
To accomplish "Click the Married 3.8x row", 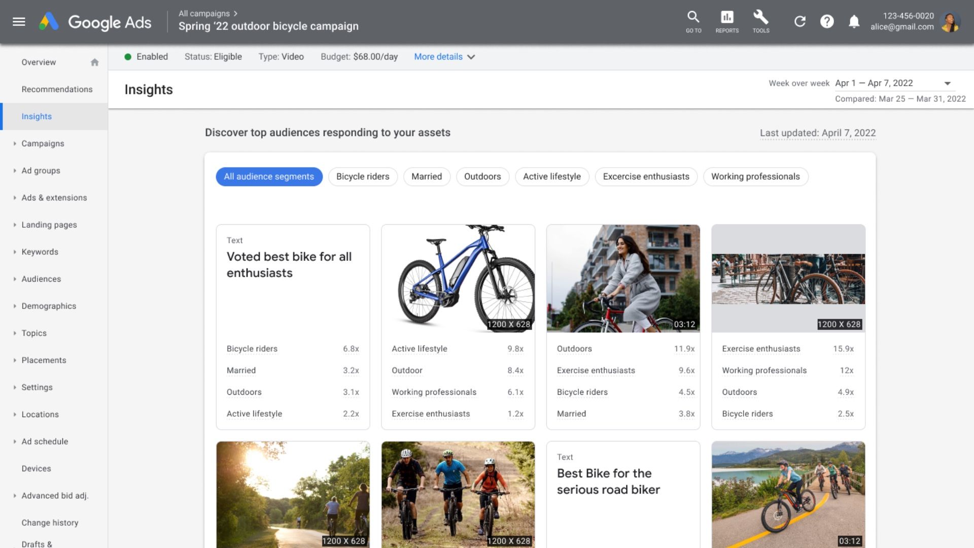I will point(625,414).
